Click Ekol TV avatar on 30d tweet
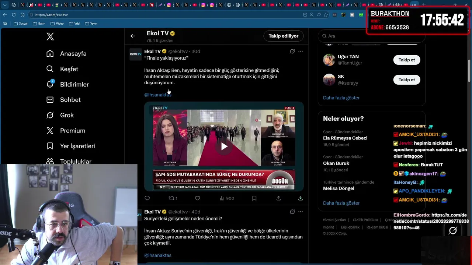Screen dimensions: 472x265 [x=135, y=54]
